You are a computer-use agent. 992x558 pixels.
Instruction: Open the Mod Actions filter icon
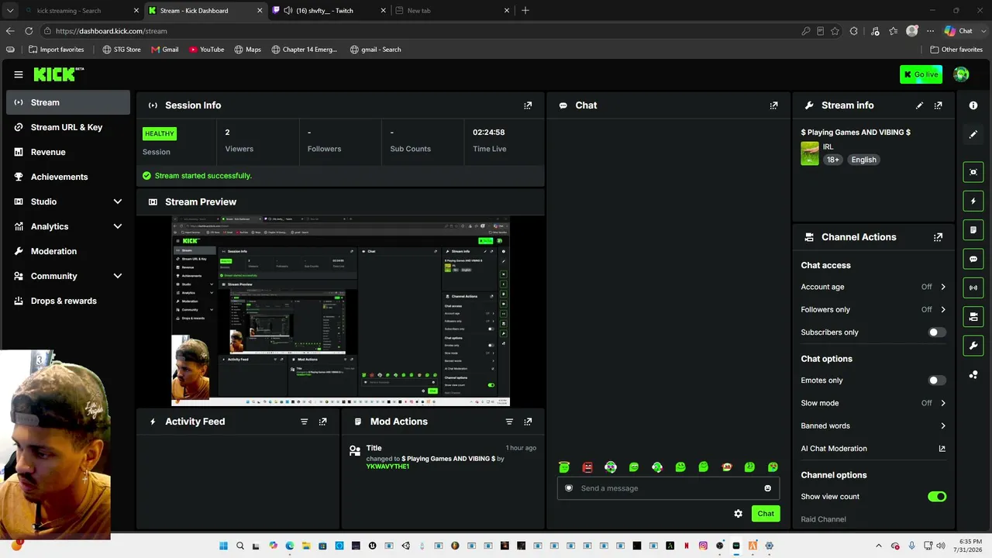click(509, 422)
